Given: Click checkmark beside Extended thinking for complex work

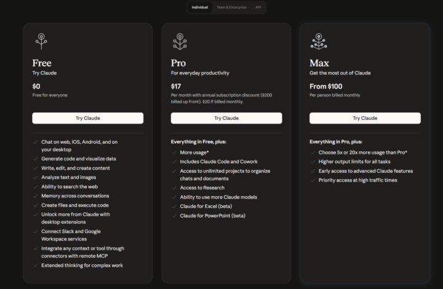Looking at the screenshot, I should (x=36, y=265).
